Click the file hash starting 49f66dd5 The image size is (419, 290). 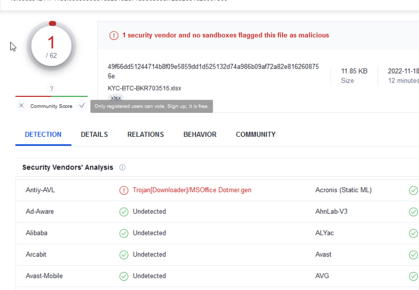(x=213, y=71)
